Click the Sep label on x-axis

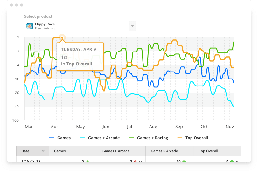pos(179,127)
